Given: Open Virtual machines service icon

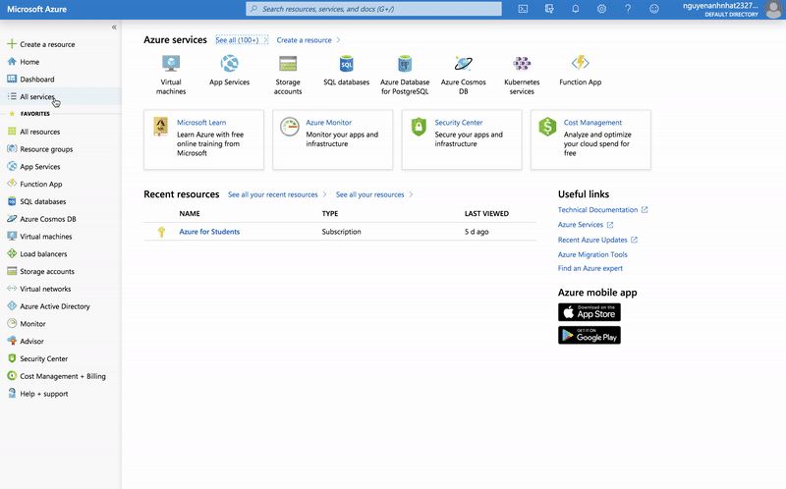Looking at the screenshot, I should coord(171,64).
